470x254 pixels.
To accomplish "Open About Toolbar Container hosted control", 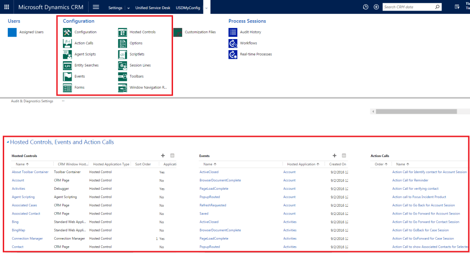I will pos(30,172).
